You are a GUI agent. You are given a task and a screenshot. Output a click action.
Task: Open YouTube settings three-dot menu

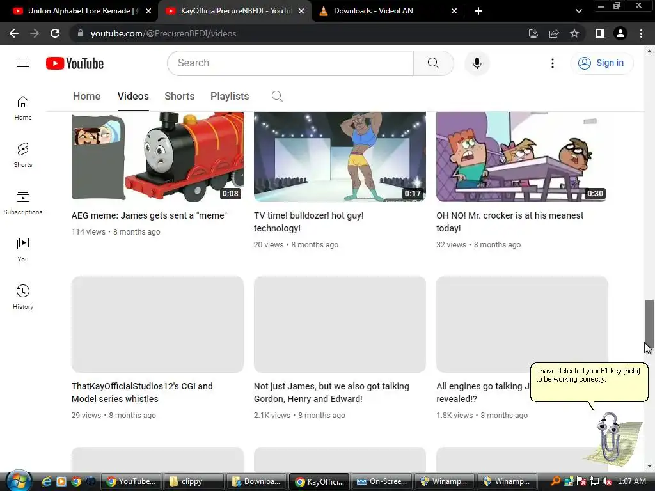point(552,63)
